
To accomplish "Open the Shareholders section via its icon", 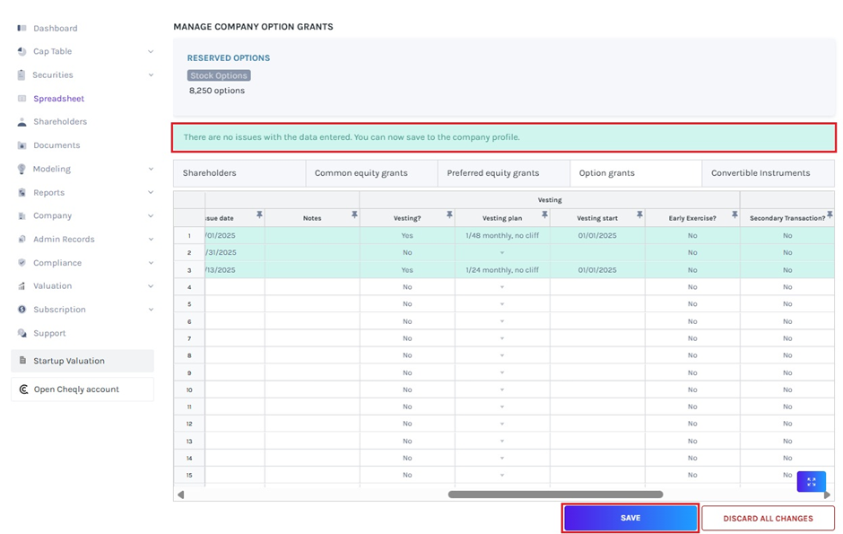I will [x=22, y=121].
